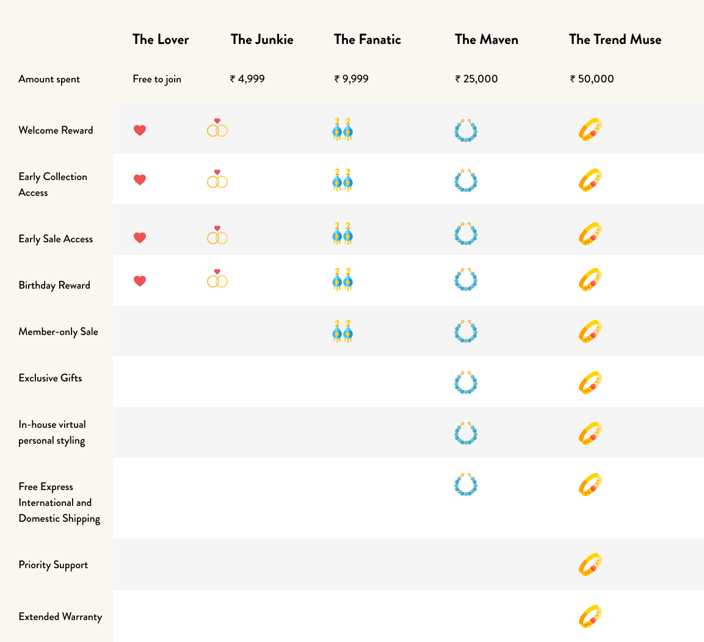Click the heart icon for Welcome Reward

[140, 130]
